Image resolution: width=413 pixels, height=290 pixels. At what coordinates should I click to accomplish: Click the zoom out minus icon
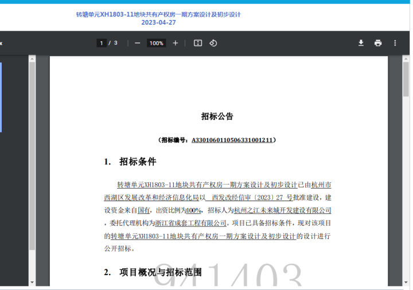(138, 43)
